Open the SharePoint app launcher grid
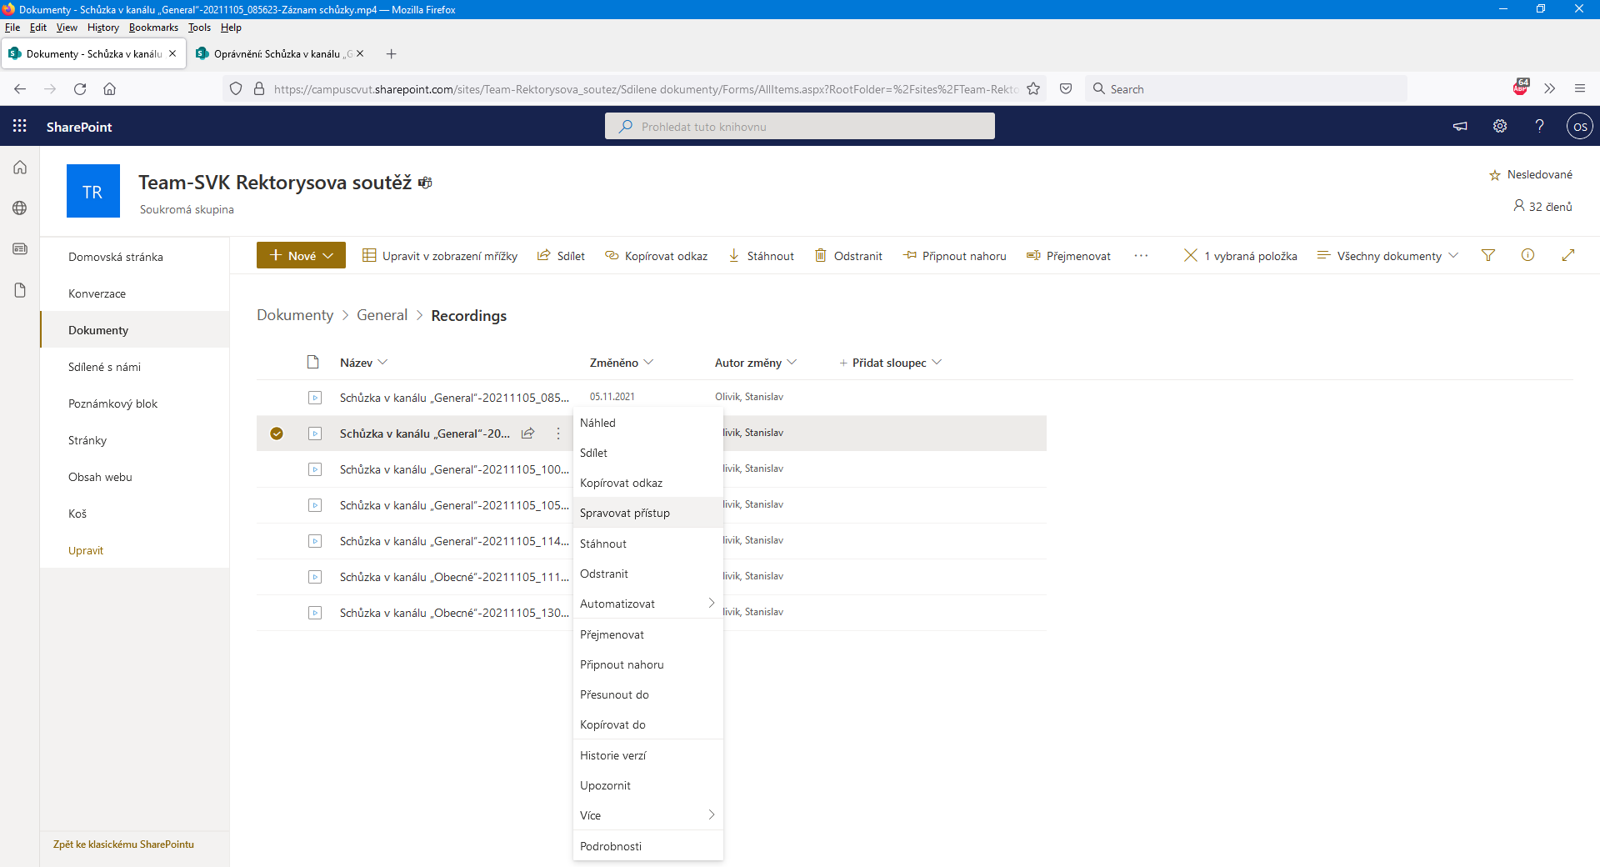 click(20, 126)
